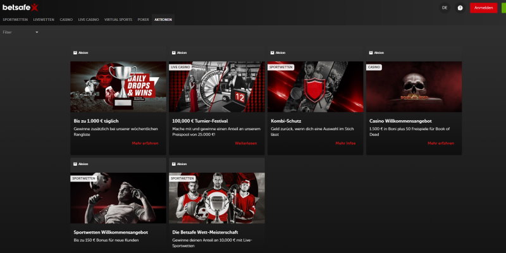The image size is (506, 253).
Task: Click the SPORTWETTEN badge on Wett-Meisterschaft banner
Action: tap(182, 178)
